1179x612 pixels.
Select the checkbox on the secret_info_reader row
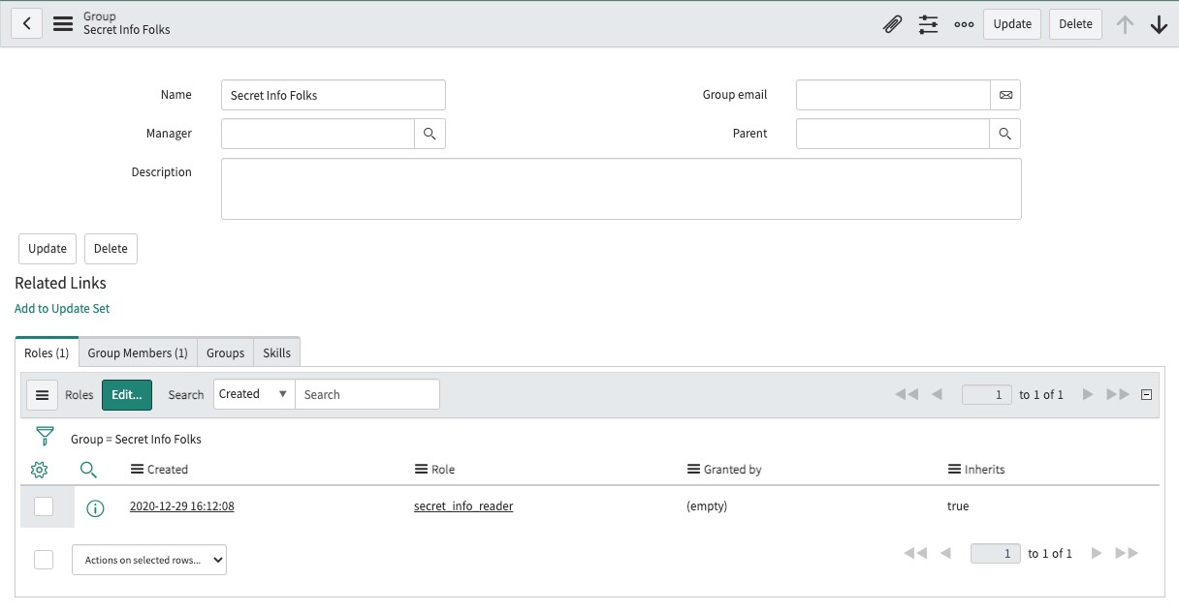(44, 506)
